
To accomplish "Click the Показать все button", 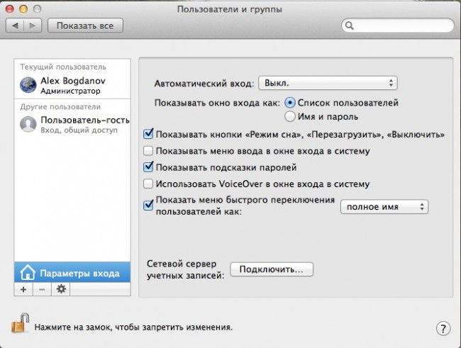I will pyautogui.click(x=85, y=26).
